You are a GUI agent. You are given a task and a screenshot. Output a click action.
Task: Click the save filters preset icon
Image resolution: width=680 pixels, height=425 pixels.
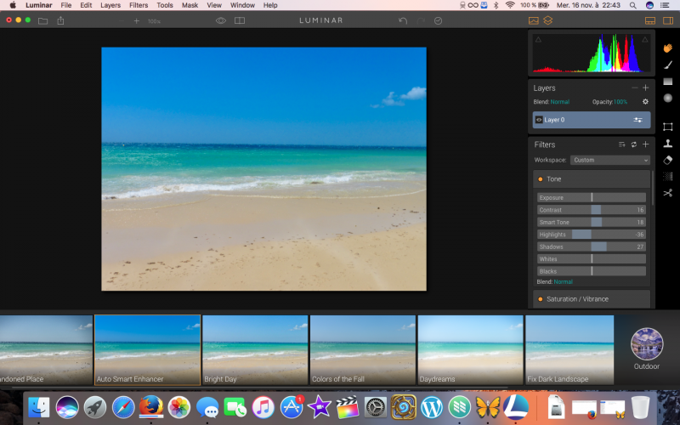622,144
